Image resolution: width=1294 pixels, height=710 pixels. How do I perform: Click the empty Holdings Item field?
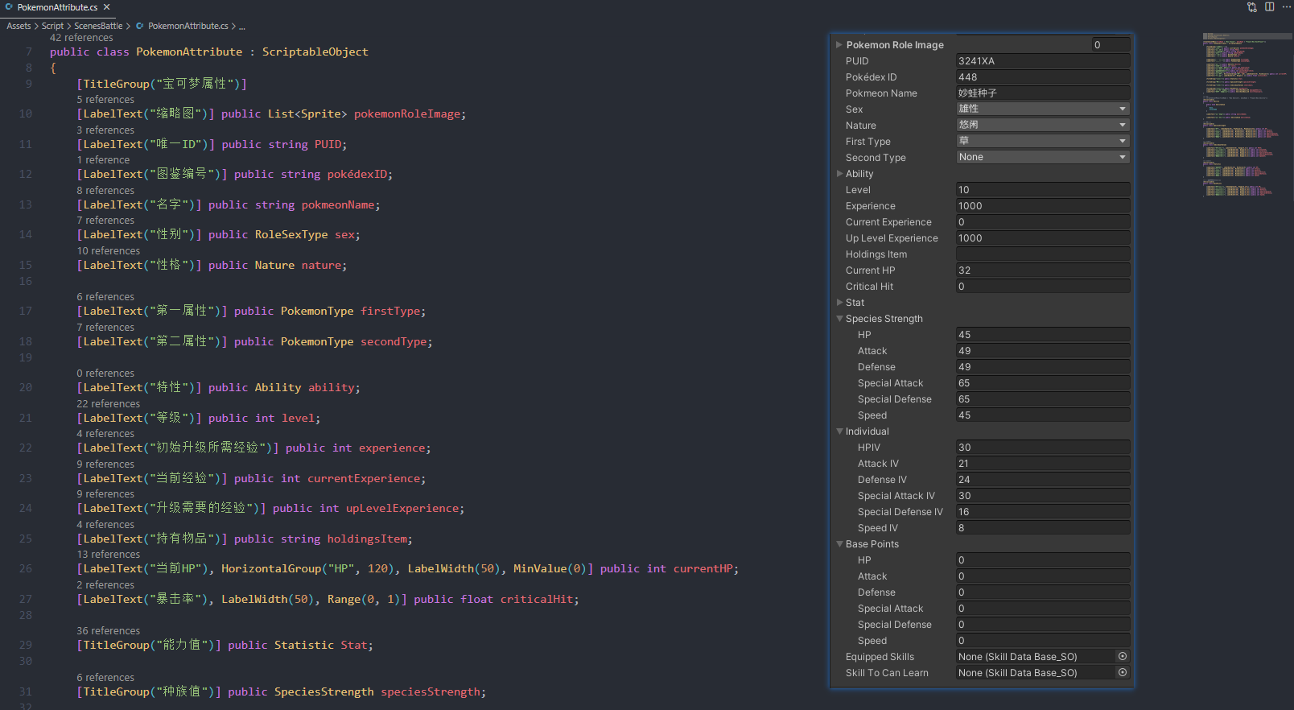(1042, 254)
